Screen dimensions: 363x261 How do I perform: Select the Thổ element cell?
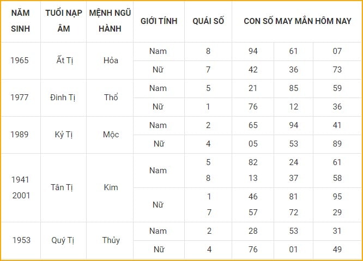click(110, 98)
